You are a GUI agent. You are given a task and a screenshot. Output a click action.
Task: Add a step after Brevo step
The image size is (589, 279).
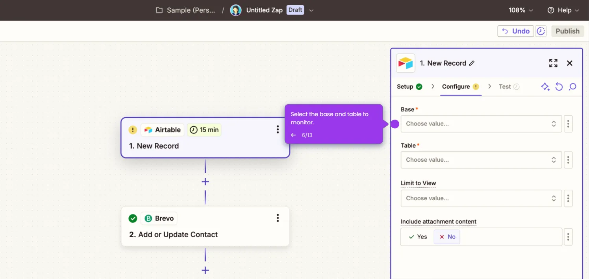(x=205, y=270)
